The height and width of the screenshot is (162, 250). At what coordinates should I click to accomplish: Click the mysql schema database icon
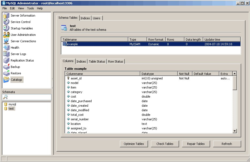coord(6,104)
